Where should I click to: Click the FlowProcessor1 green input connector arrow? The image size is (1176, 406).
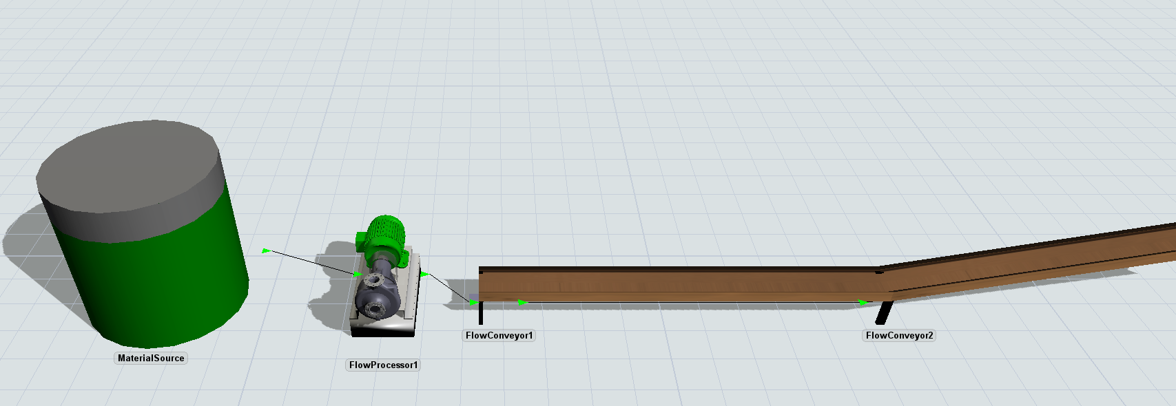[x=358, y=274]
